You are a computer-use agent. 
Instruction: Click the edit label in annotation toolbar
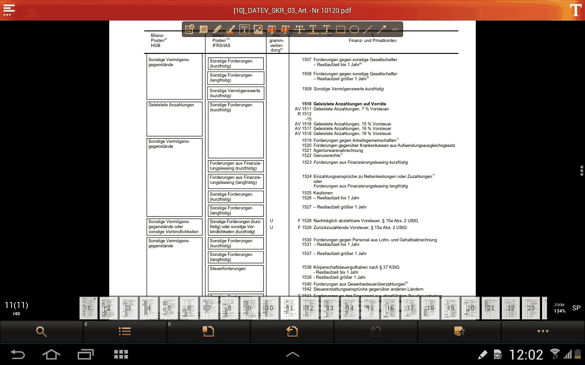click(395, 30)
